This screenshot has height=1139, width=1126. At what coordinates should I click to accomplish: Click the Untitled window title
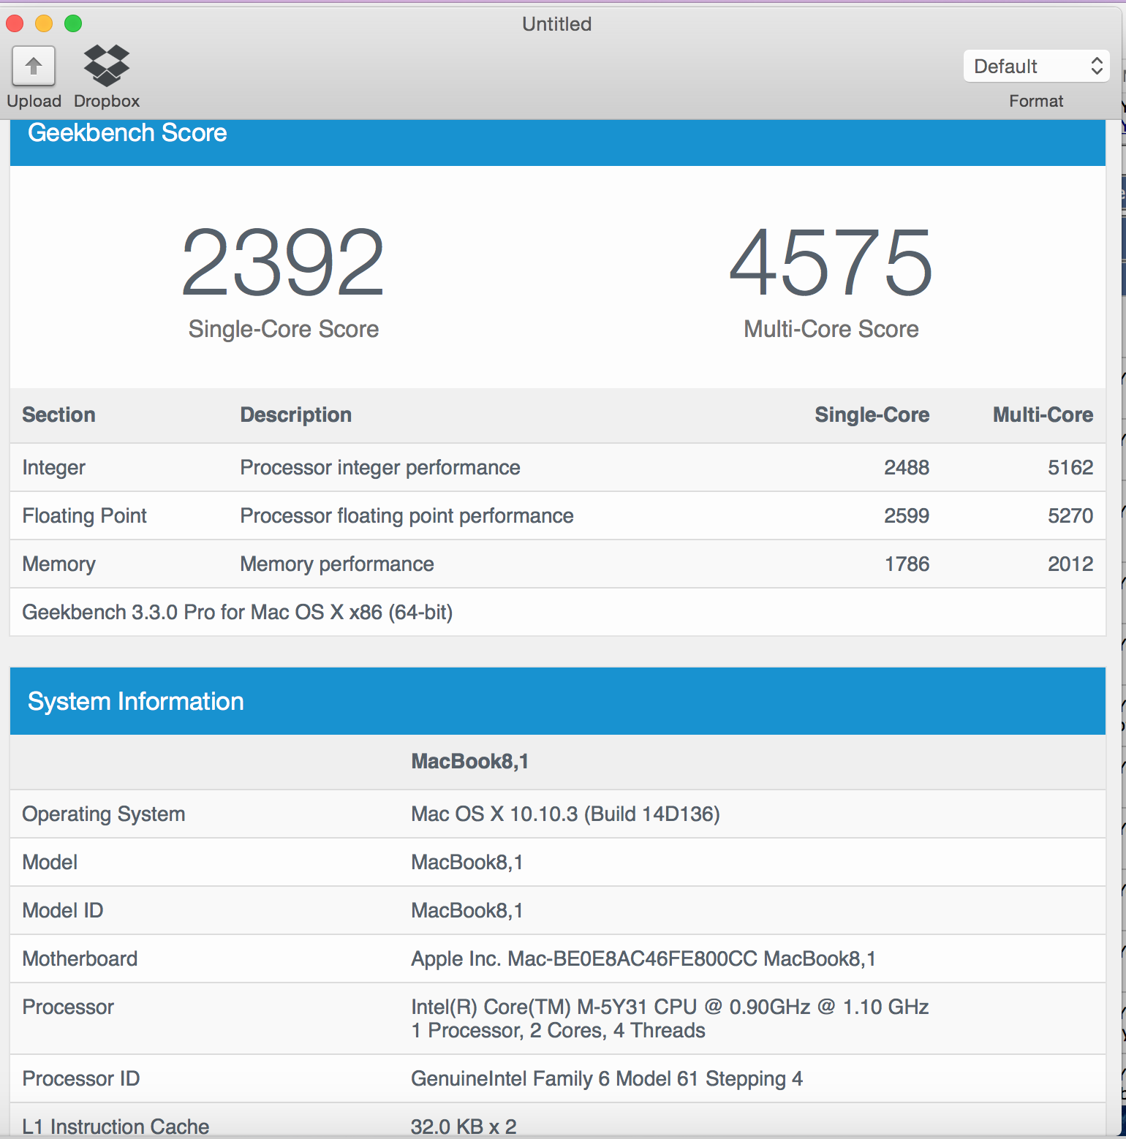pyautogui.click(x=557, y=24)
